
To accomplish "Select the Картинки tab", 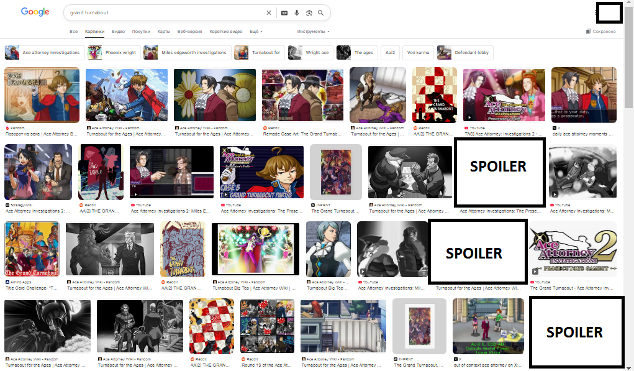I will [94, 32].
